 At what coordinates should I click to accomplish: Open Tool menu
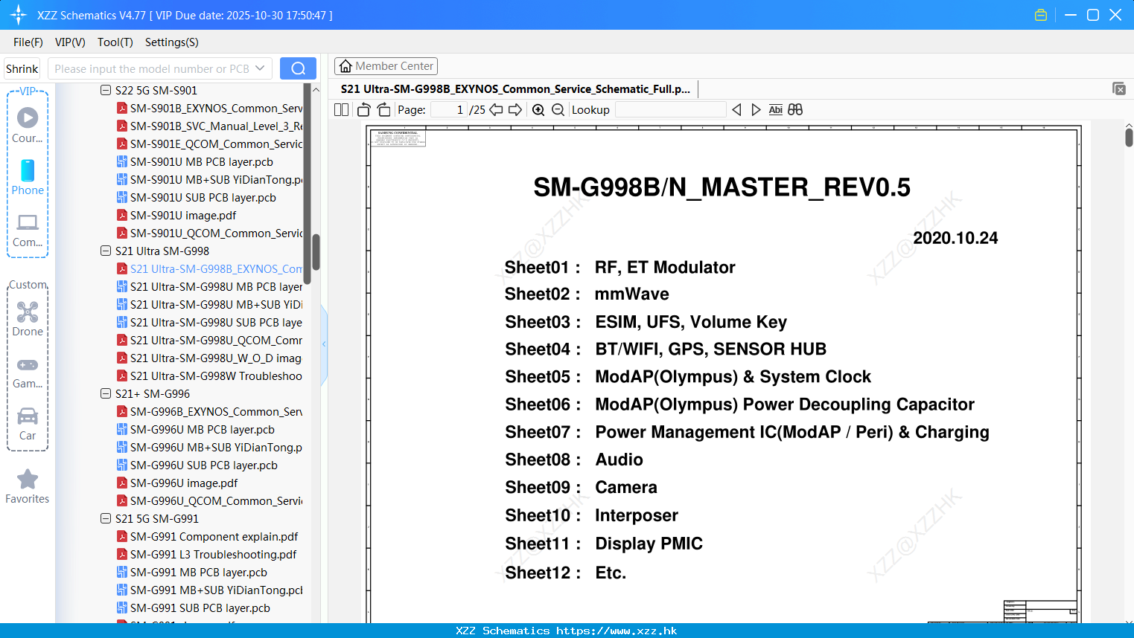click(x=115, y=42)
